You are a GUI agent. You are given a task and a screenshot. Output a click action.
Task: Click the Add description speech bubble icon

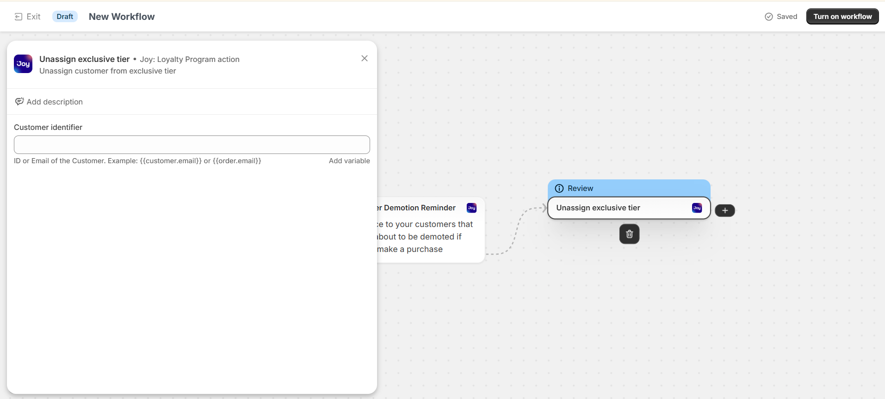pos(19,102)
